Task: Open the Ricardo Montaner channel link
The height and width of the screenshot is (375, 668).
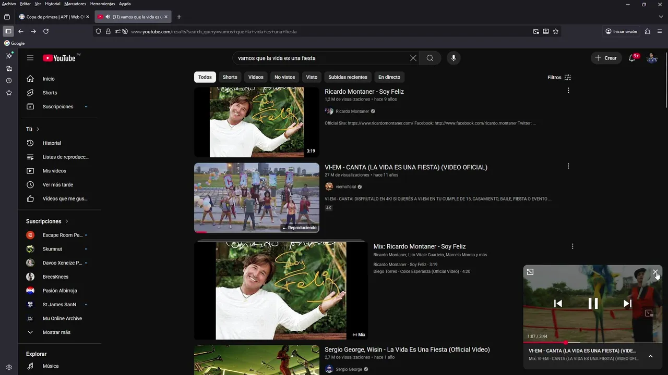Action: 352,111
